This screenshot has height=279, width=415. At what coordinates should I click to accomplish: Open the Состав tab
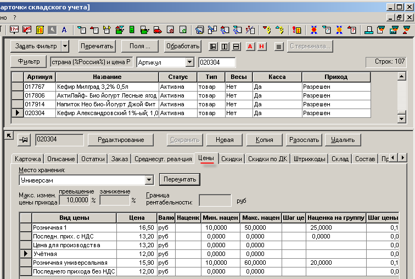[365, 159]
